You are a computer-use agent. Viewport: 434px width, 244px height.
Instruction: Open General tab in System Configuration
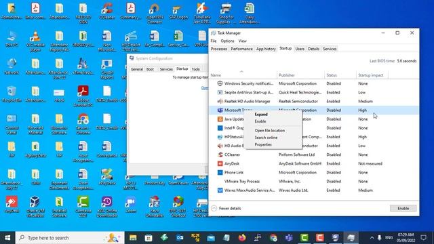tap(137, 69)
